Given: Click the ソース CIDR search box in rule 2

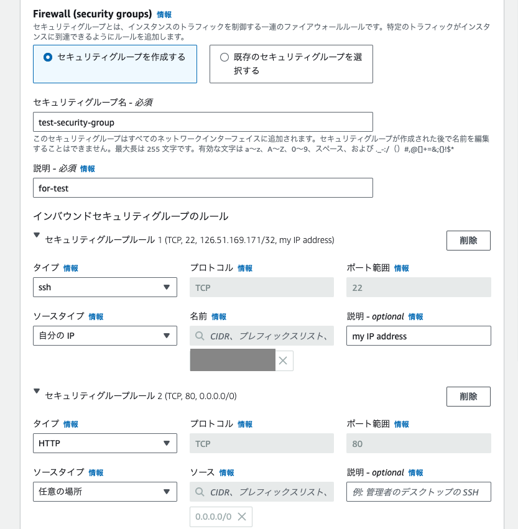Looking at the screenshot, I should tap(261, 491).
